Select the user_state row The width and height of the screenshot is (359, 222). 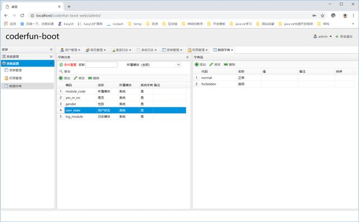point(122,110)
